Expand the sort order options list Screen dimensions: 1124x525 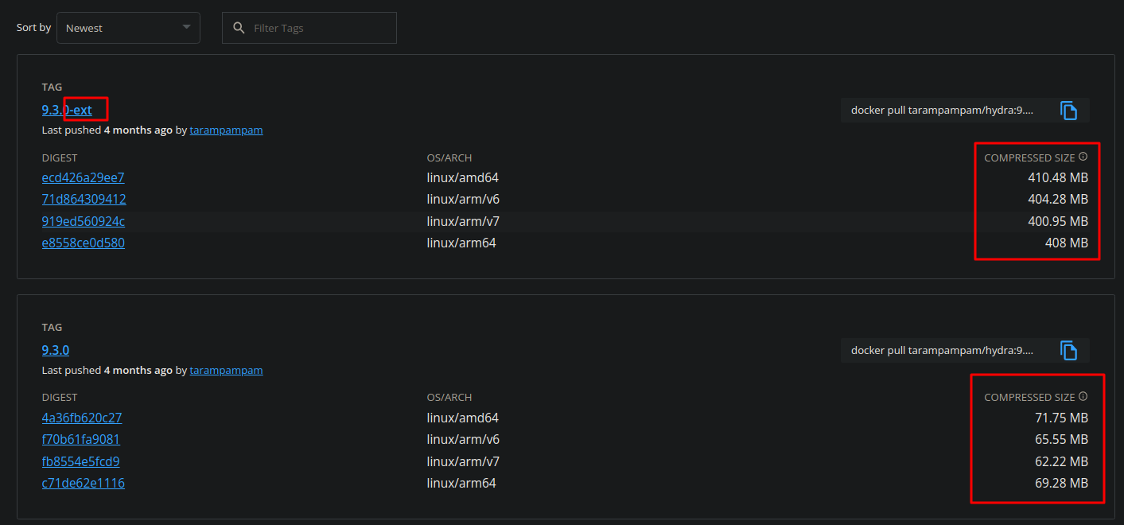(128, 27)
